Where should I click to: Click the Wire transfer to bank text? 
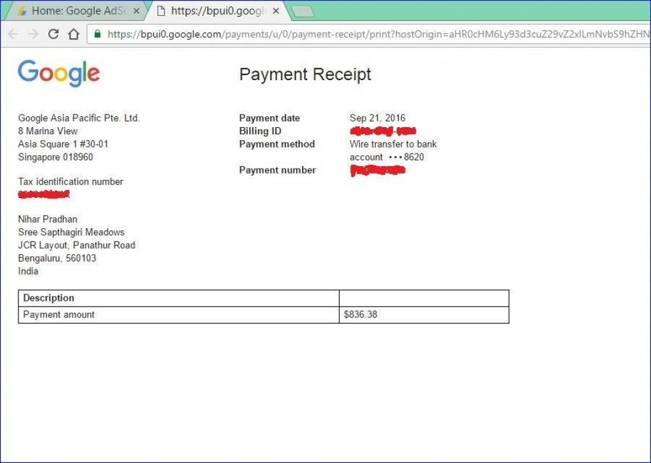pyautogui.click(x=393, y=144)
